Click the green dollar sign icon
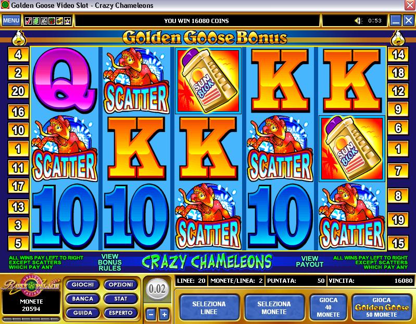Image resolution: width=416 pixels, height=324 pixels. pyautogui.click(x=36, y=21)
